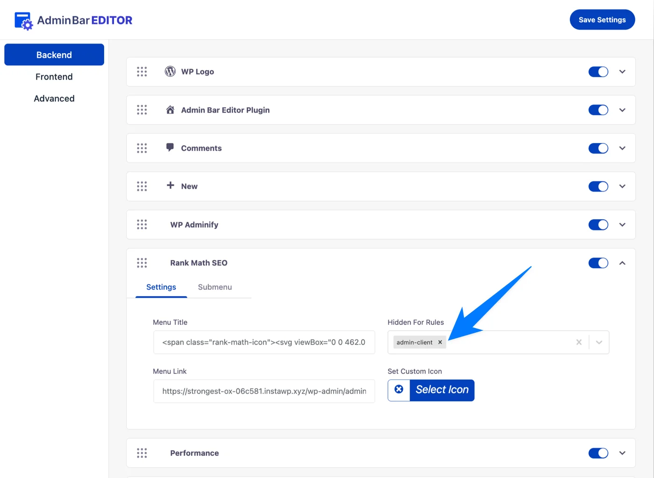Click the plus icon next to New
The height and width of the screenshot is (478, 654).
click(x=170, y=185)
